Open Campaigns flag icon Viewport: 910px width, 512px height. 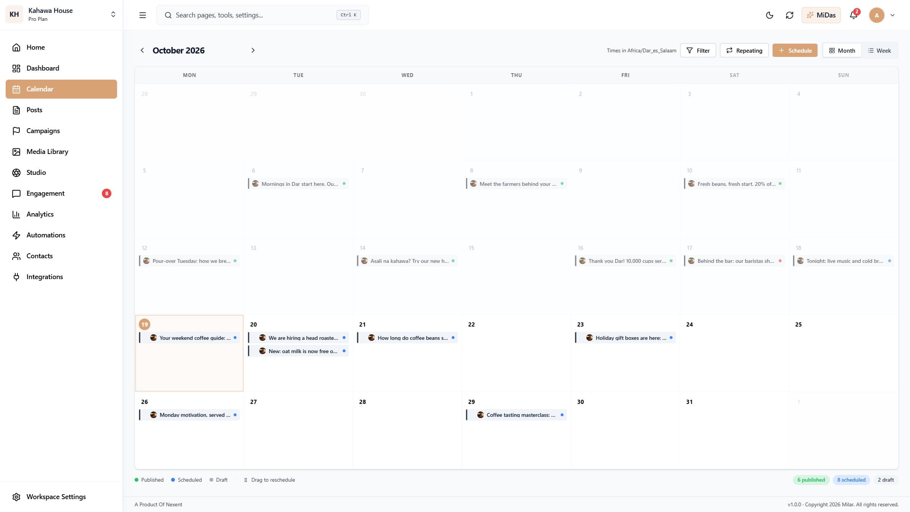tap(16, 131)
